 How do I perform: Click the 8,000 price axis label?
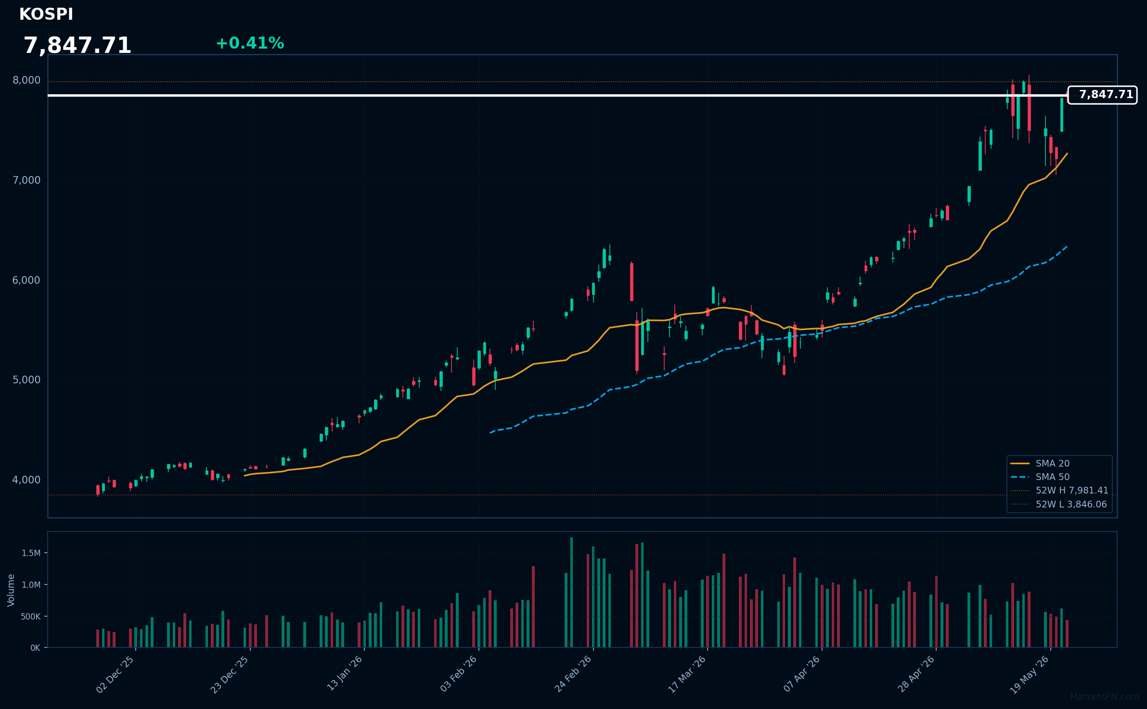[x=26, y=80]
